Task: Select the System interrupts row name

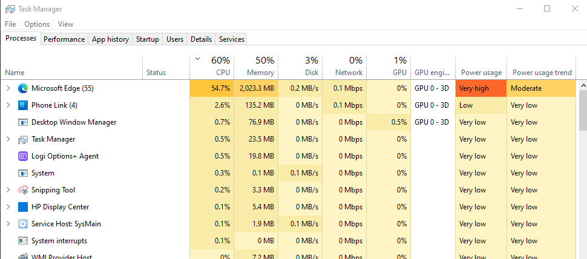Action: [x=59, y=241]
